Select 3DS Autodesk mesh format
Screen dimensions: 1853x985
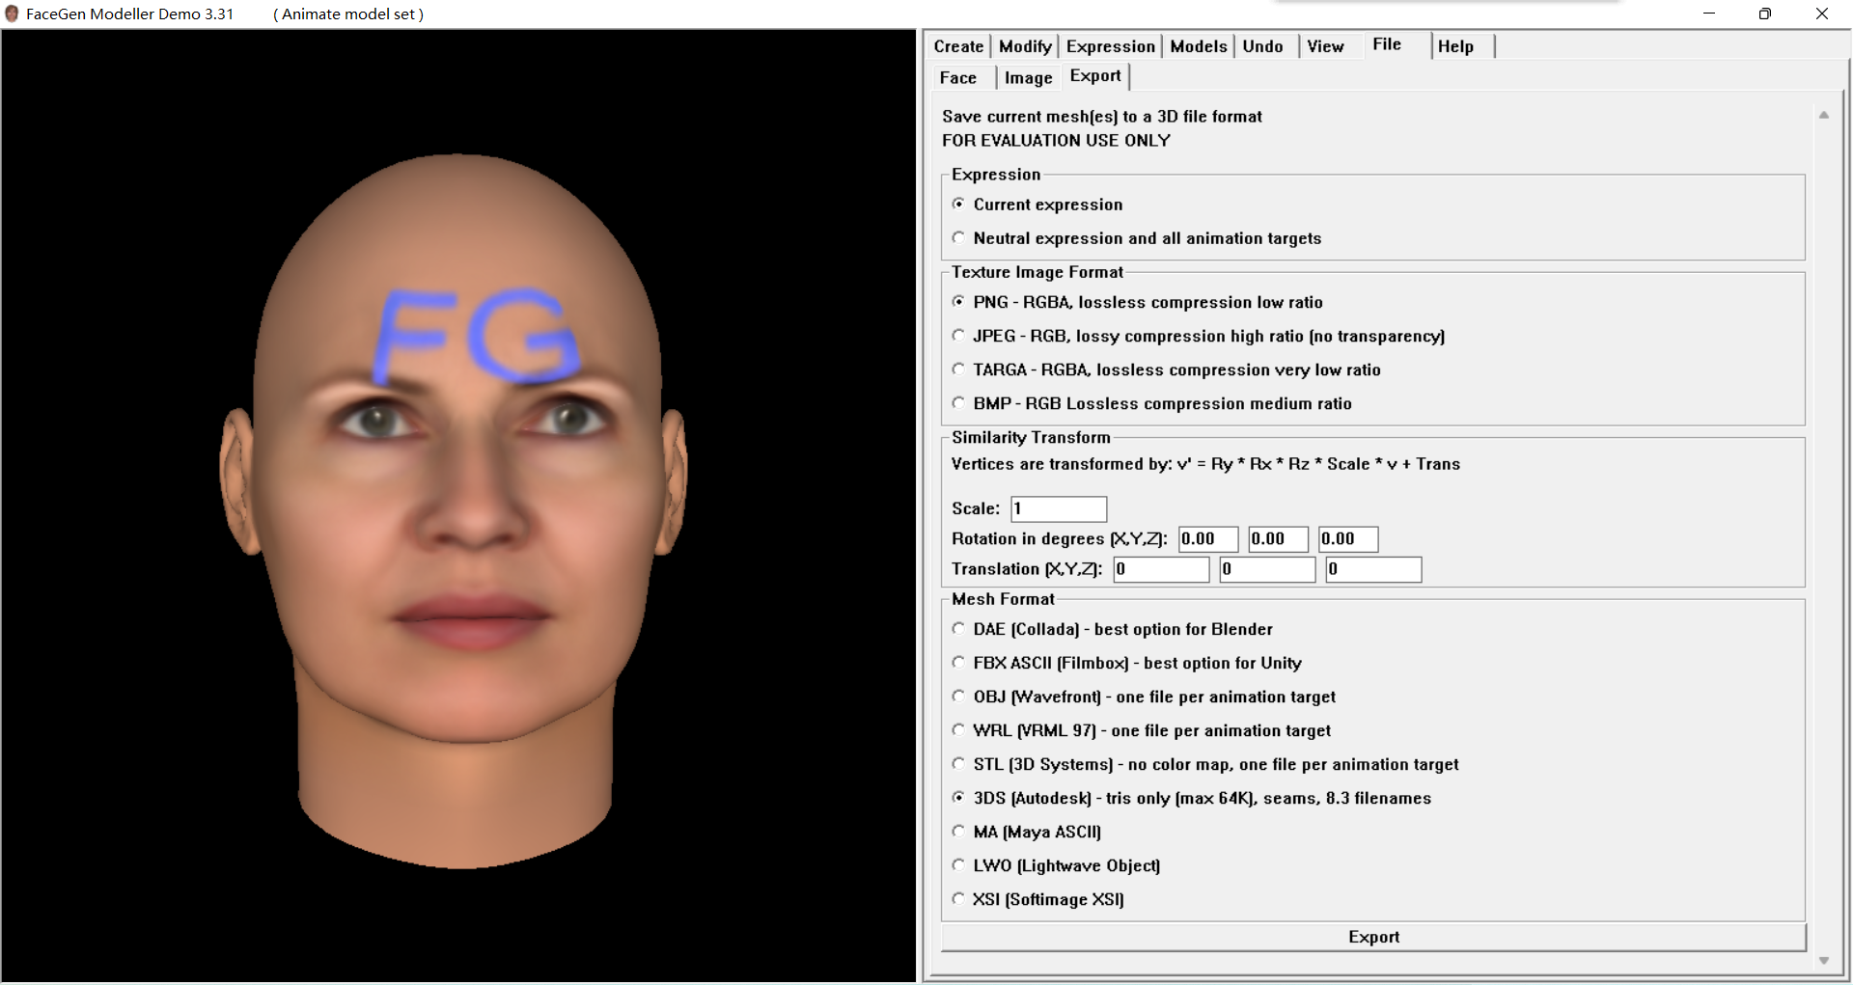pyautogui.click(x=1191, y=798)
